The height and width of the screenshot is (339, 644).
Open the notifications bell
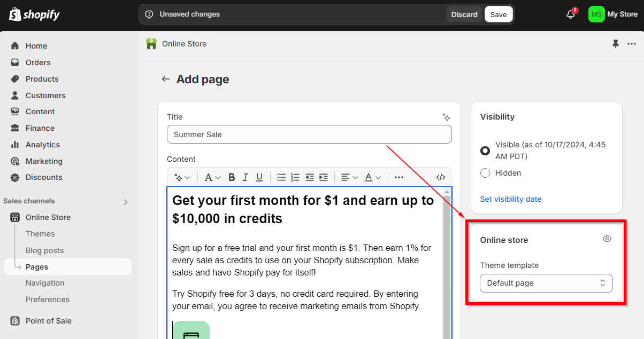(571, 14)
